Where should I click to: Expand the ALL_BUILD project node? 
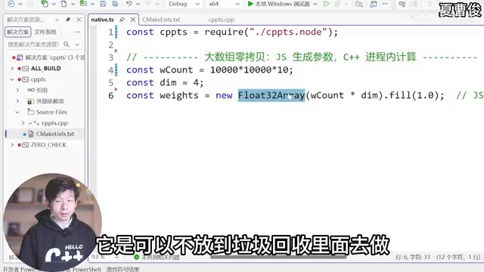click(x=12, y=68)
